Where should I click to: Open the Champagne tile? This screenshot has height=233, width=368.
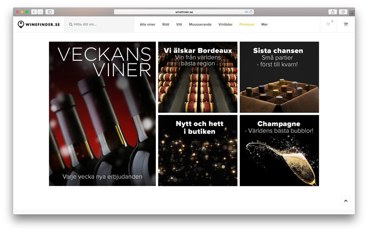[x=279, y=150]
